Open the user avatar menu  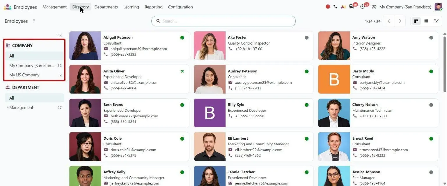pyautogui.click(x=438, y=7)
